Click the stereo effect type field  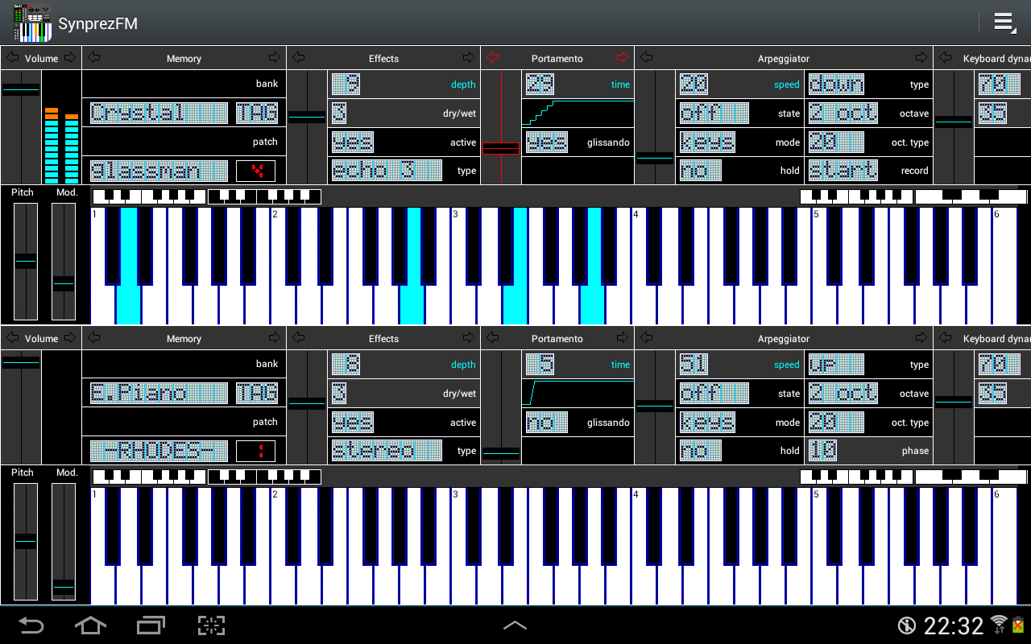[387, 451]
